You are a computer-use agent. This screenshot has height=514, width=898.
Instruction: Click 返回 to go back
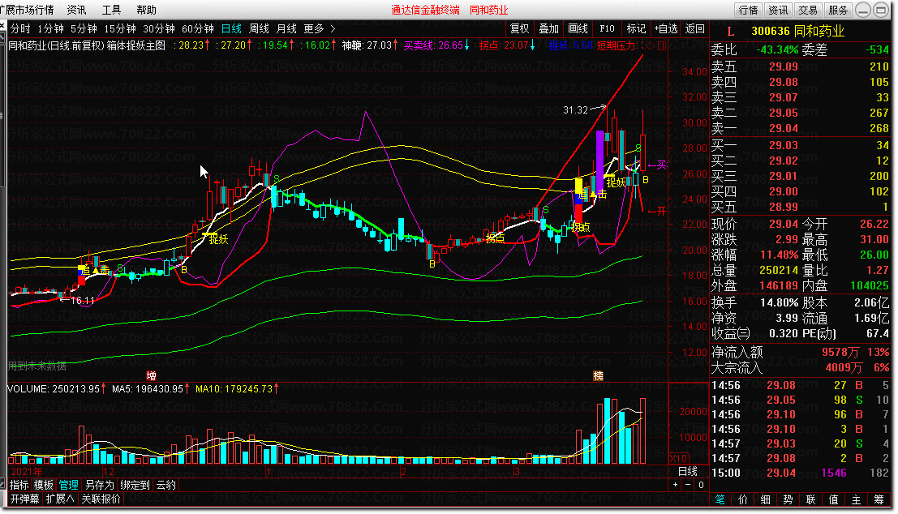click(694, 28)
